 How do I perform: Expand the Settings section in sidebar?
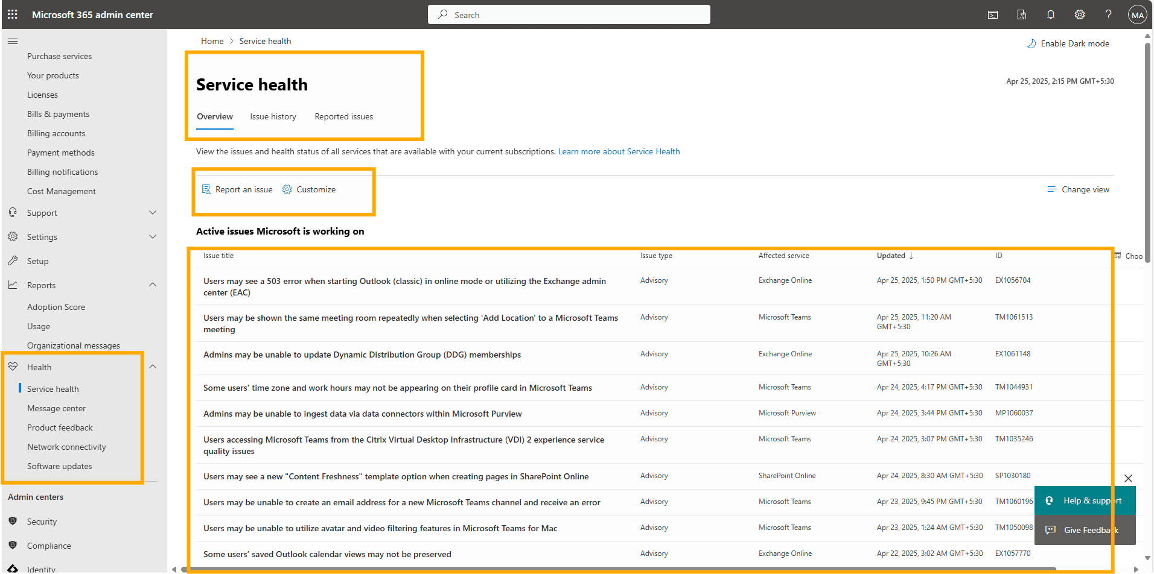(153, 236)
